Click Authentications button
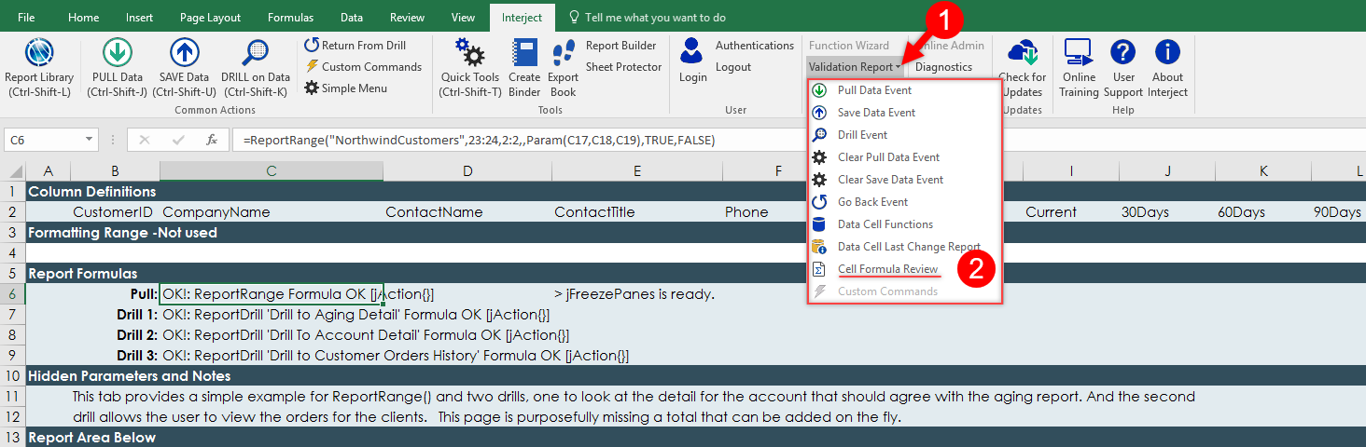The height and width of the screenshot is (447, 1366). 755,46
